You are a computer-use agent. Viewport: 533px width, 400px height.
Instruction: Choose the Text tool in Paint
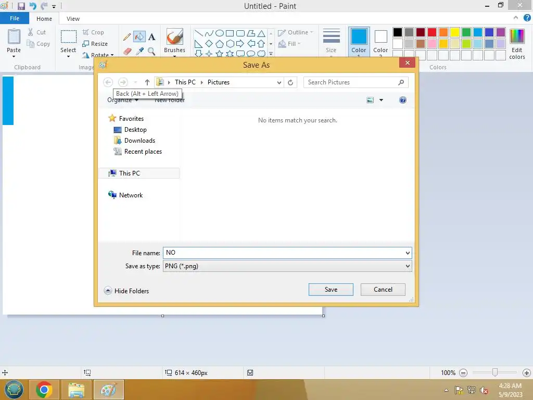coord(151,37)
